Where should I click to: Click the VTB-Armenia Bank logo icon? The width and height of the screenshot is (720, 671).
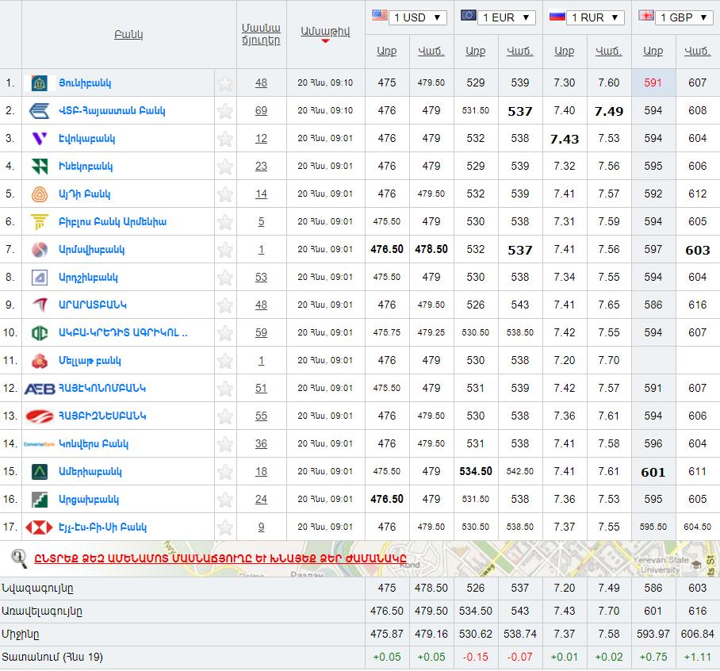click(39, 111)
